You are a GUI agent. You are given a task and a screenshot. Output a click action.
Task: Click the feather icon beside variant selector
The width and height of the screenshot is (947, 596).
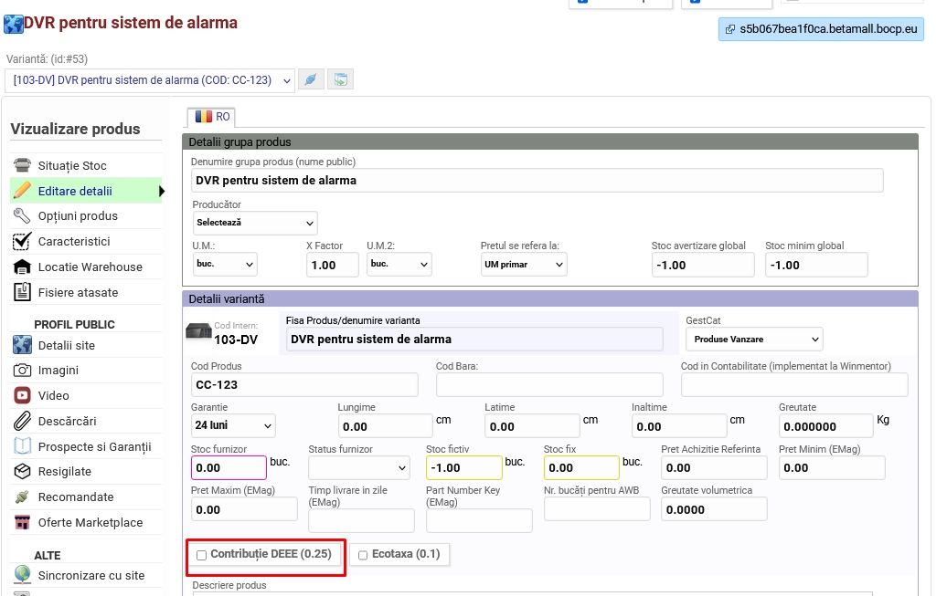(x=312, y=79)
